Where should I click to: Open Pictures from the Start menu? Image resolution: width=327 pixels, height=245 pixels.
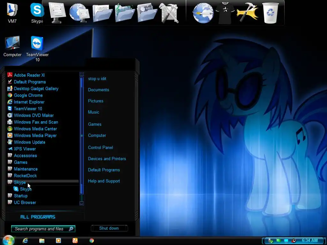pyautogui.click(x=95, y=101)
